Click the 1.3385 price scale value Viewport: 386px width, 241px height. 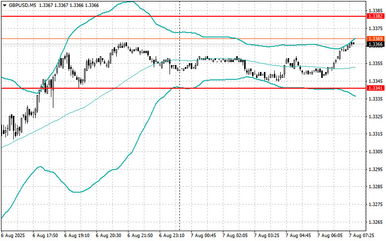pos(376,11)
